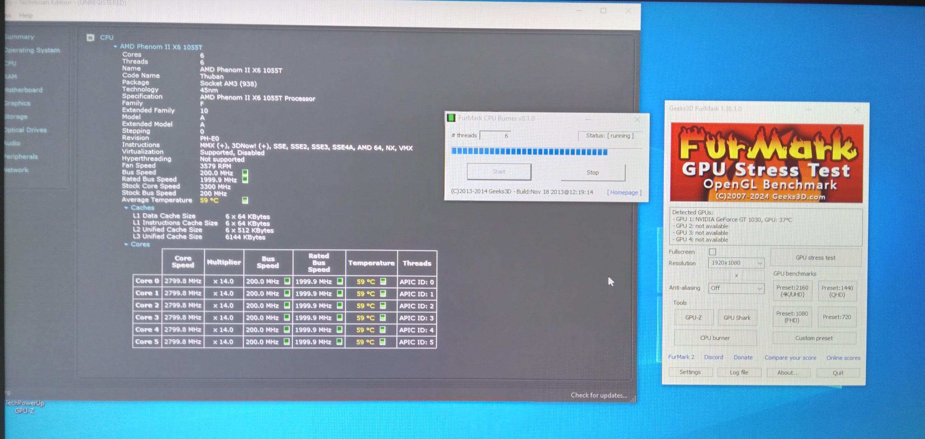Open the Anti-aliasing dropdown
This screenshot has width=925, height=439.
click(x=736, y=288)
